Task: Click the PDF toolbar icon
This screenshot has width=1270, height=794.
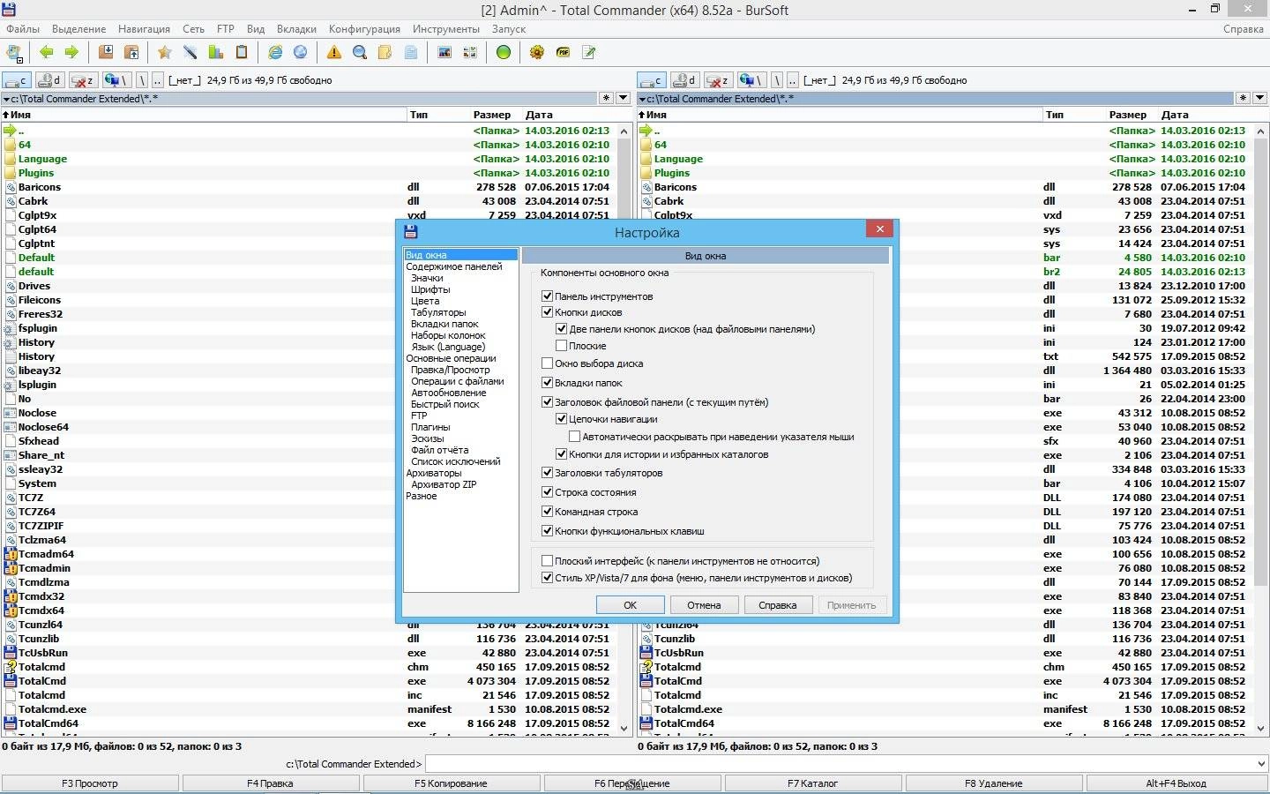Action: (563, 52)
